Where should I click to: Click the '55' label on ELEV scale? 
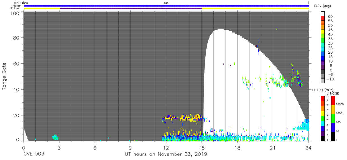coord(330,21)
